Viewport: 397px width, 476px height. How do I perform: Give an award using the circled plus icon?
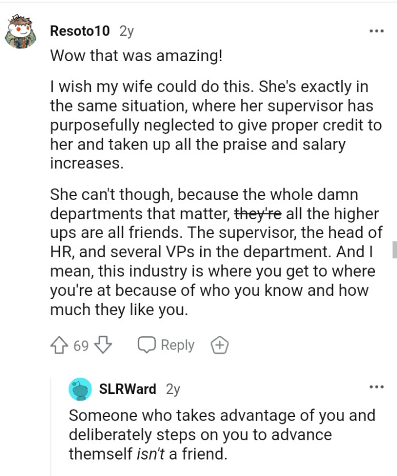(x=220, y=345)
